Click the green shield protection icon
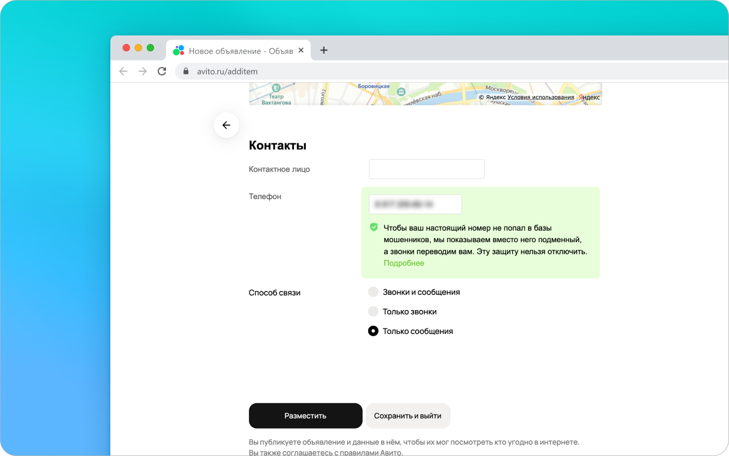 point(374,227)
